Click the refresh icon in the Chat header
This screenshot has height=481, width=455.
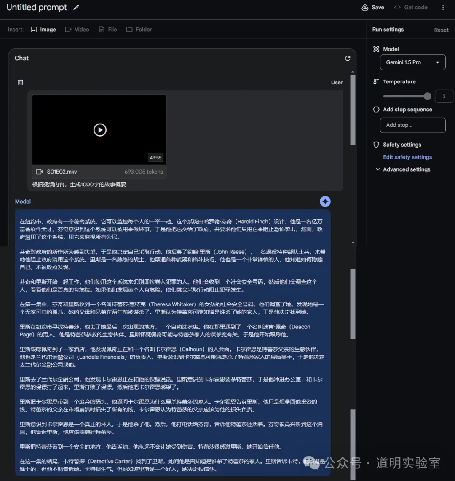tap(347, 58)
